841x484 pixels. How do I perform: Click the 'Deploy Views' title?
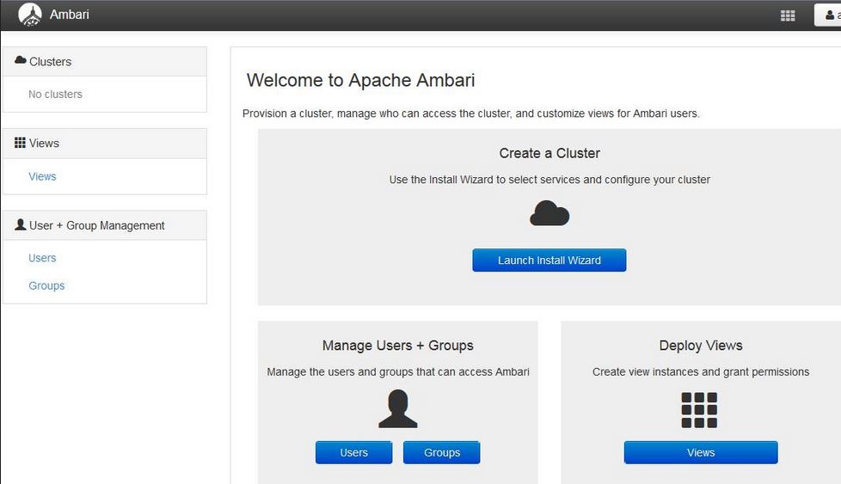coord(701,346)
